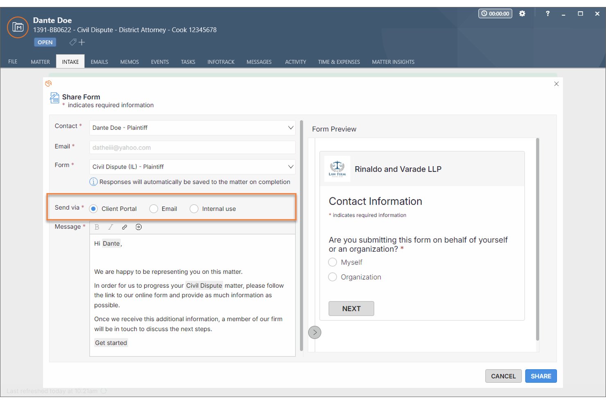Screen dimensions: 606x404
Task: Switch to the Matter tab
Action: click(x=40, y=62)
